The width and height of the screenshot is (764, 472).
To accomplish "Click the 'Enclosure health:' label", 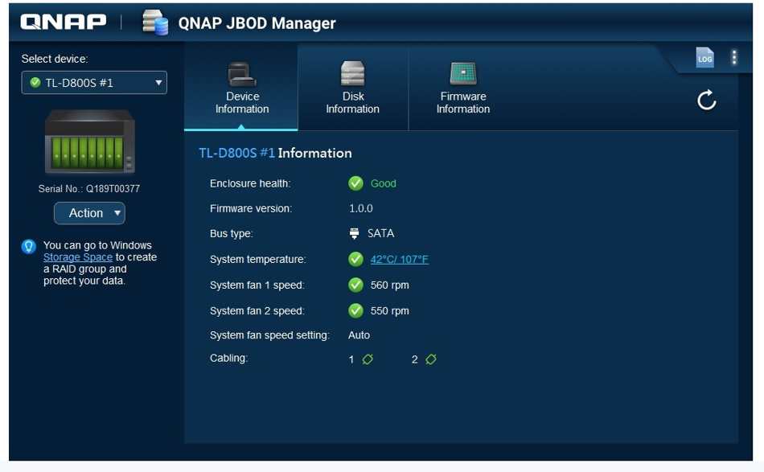I will click(250, 183).
